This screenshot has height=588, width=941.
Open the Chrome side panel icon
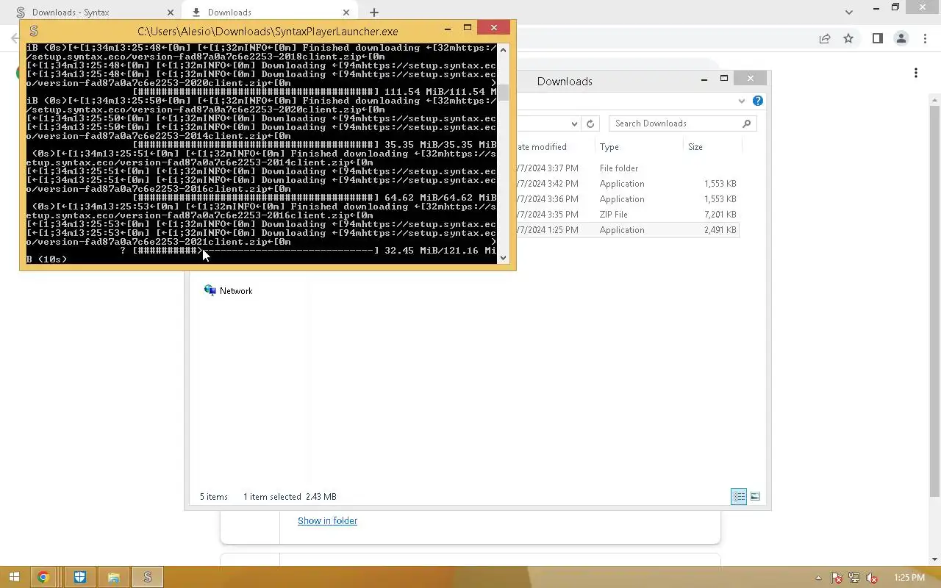[x=877, y=39]
